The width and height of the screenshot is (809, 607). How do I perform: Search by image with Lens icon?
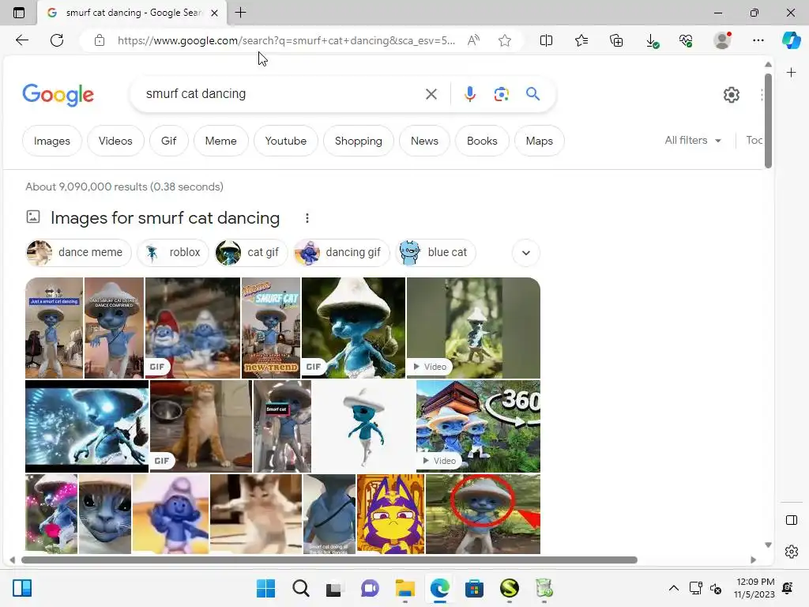[x=501, y=94]
